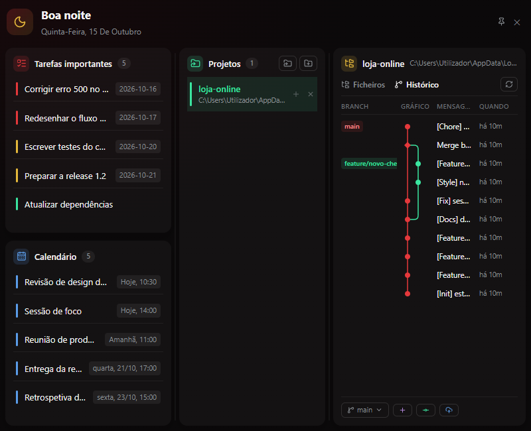The width and height of the screenshot is (531, 431).
Task: Switch to the Ficheiros tab
Action: point(363,85)
